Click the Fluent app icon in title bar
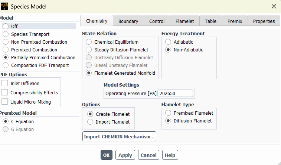The height and width of the screenshot is (165, 281). coord(4,6)
